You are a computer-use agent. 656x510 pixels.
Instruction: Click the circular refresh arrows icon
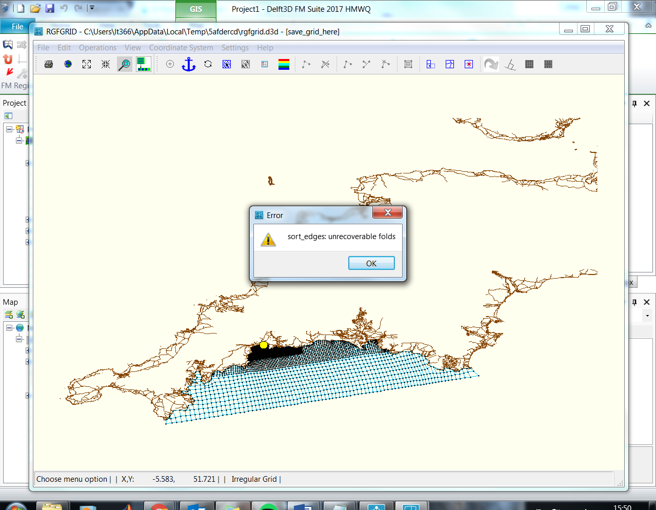208,64
